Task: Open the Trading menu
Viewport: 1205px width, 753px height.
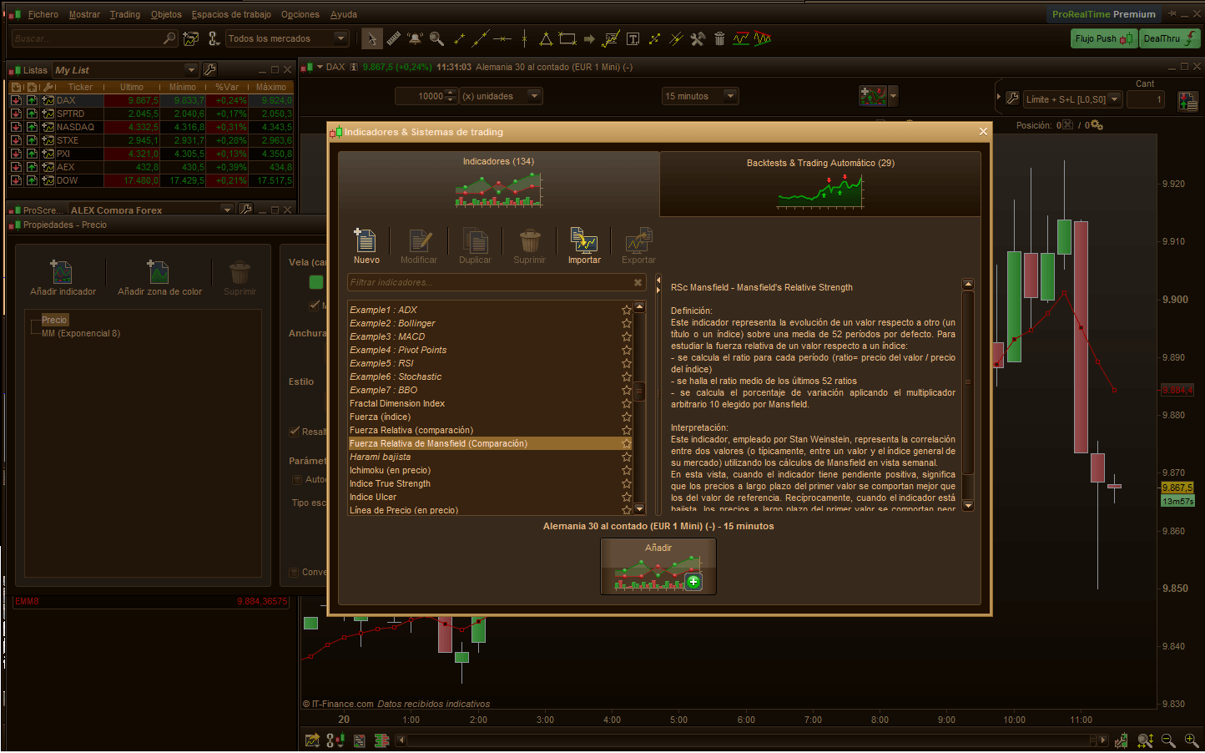Action: [x=125, y=14]
